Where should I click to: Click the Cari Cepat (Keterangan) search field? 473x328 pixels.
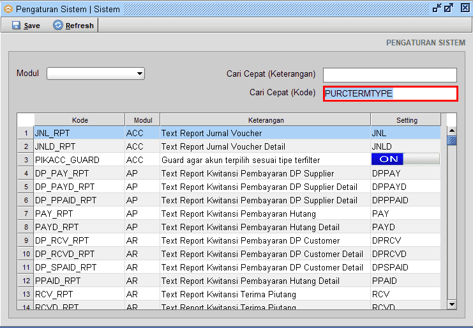(x=390, y=75)
